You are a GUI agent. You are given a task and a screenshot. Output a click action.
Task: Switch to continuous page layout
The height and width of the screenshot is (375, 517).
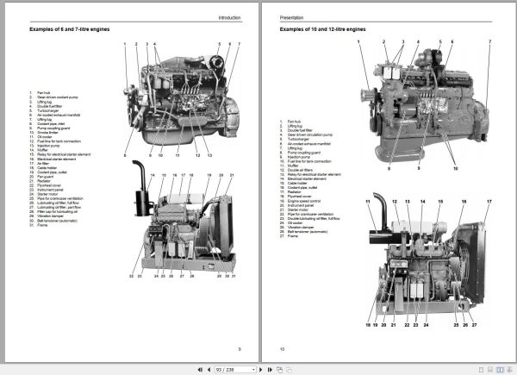(x=490, y=370)
